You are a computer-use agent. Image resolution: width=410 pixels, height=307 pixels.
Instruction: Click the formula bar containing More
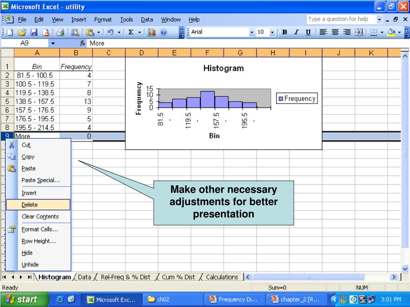pos(247,43)
